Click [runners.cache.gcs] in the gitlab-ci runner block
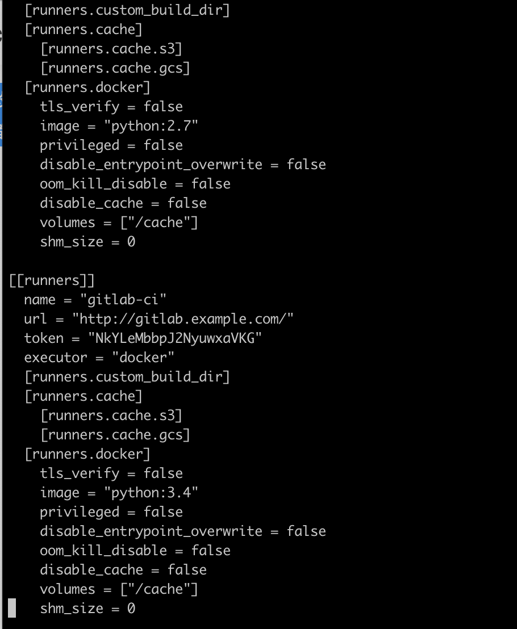 pyautogui.click(x=115, y=435)
